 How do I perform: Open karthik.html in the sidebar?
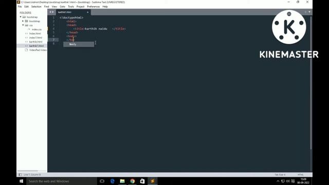[35, 42]
